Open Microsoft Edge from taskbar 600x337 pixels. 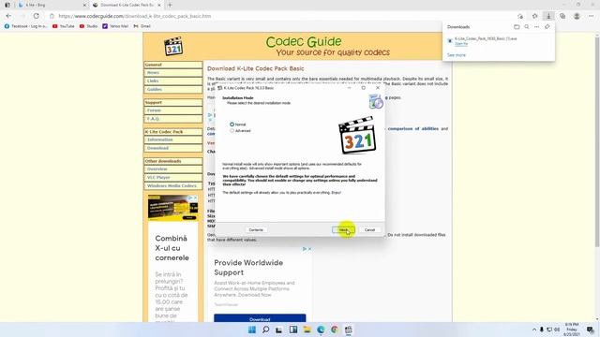coord(321,330)
